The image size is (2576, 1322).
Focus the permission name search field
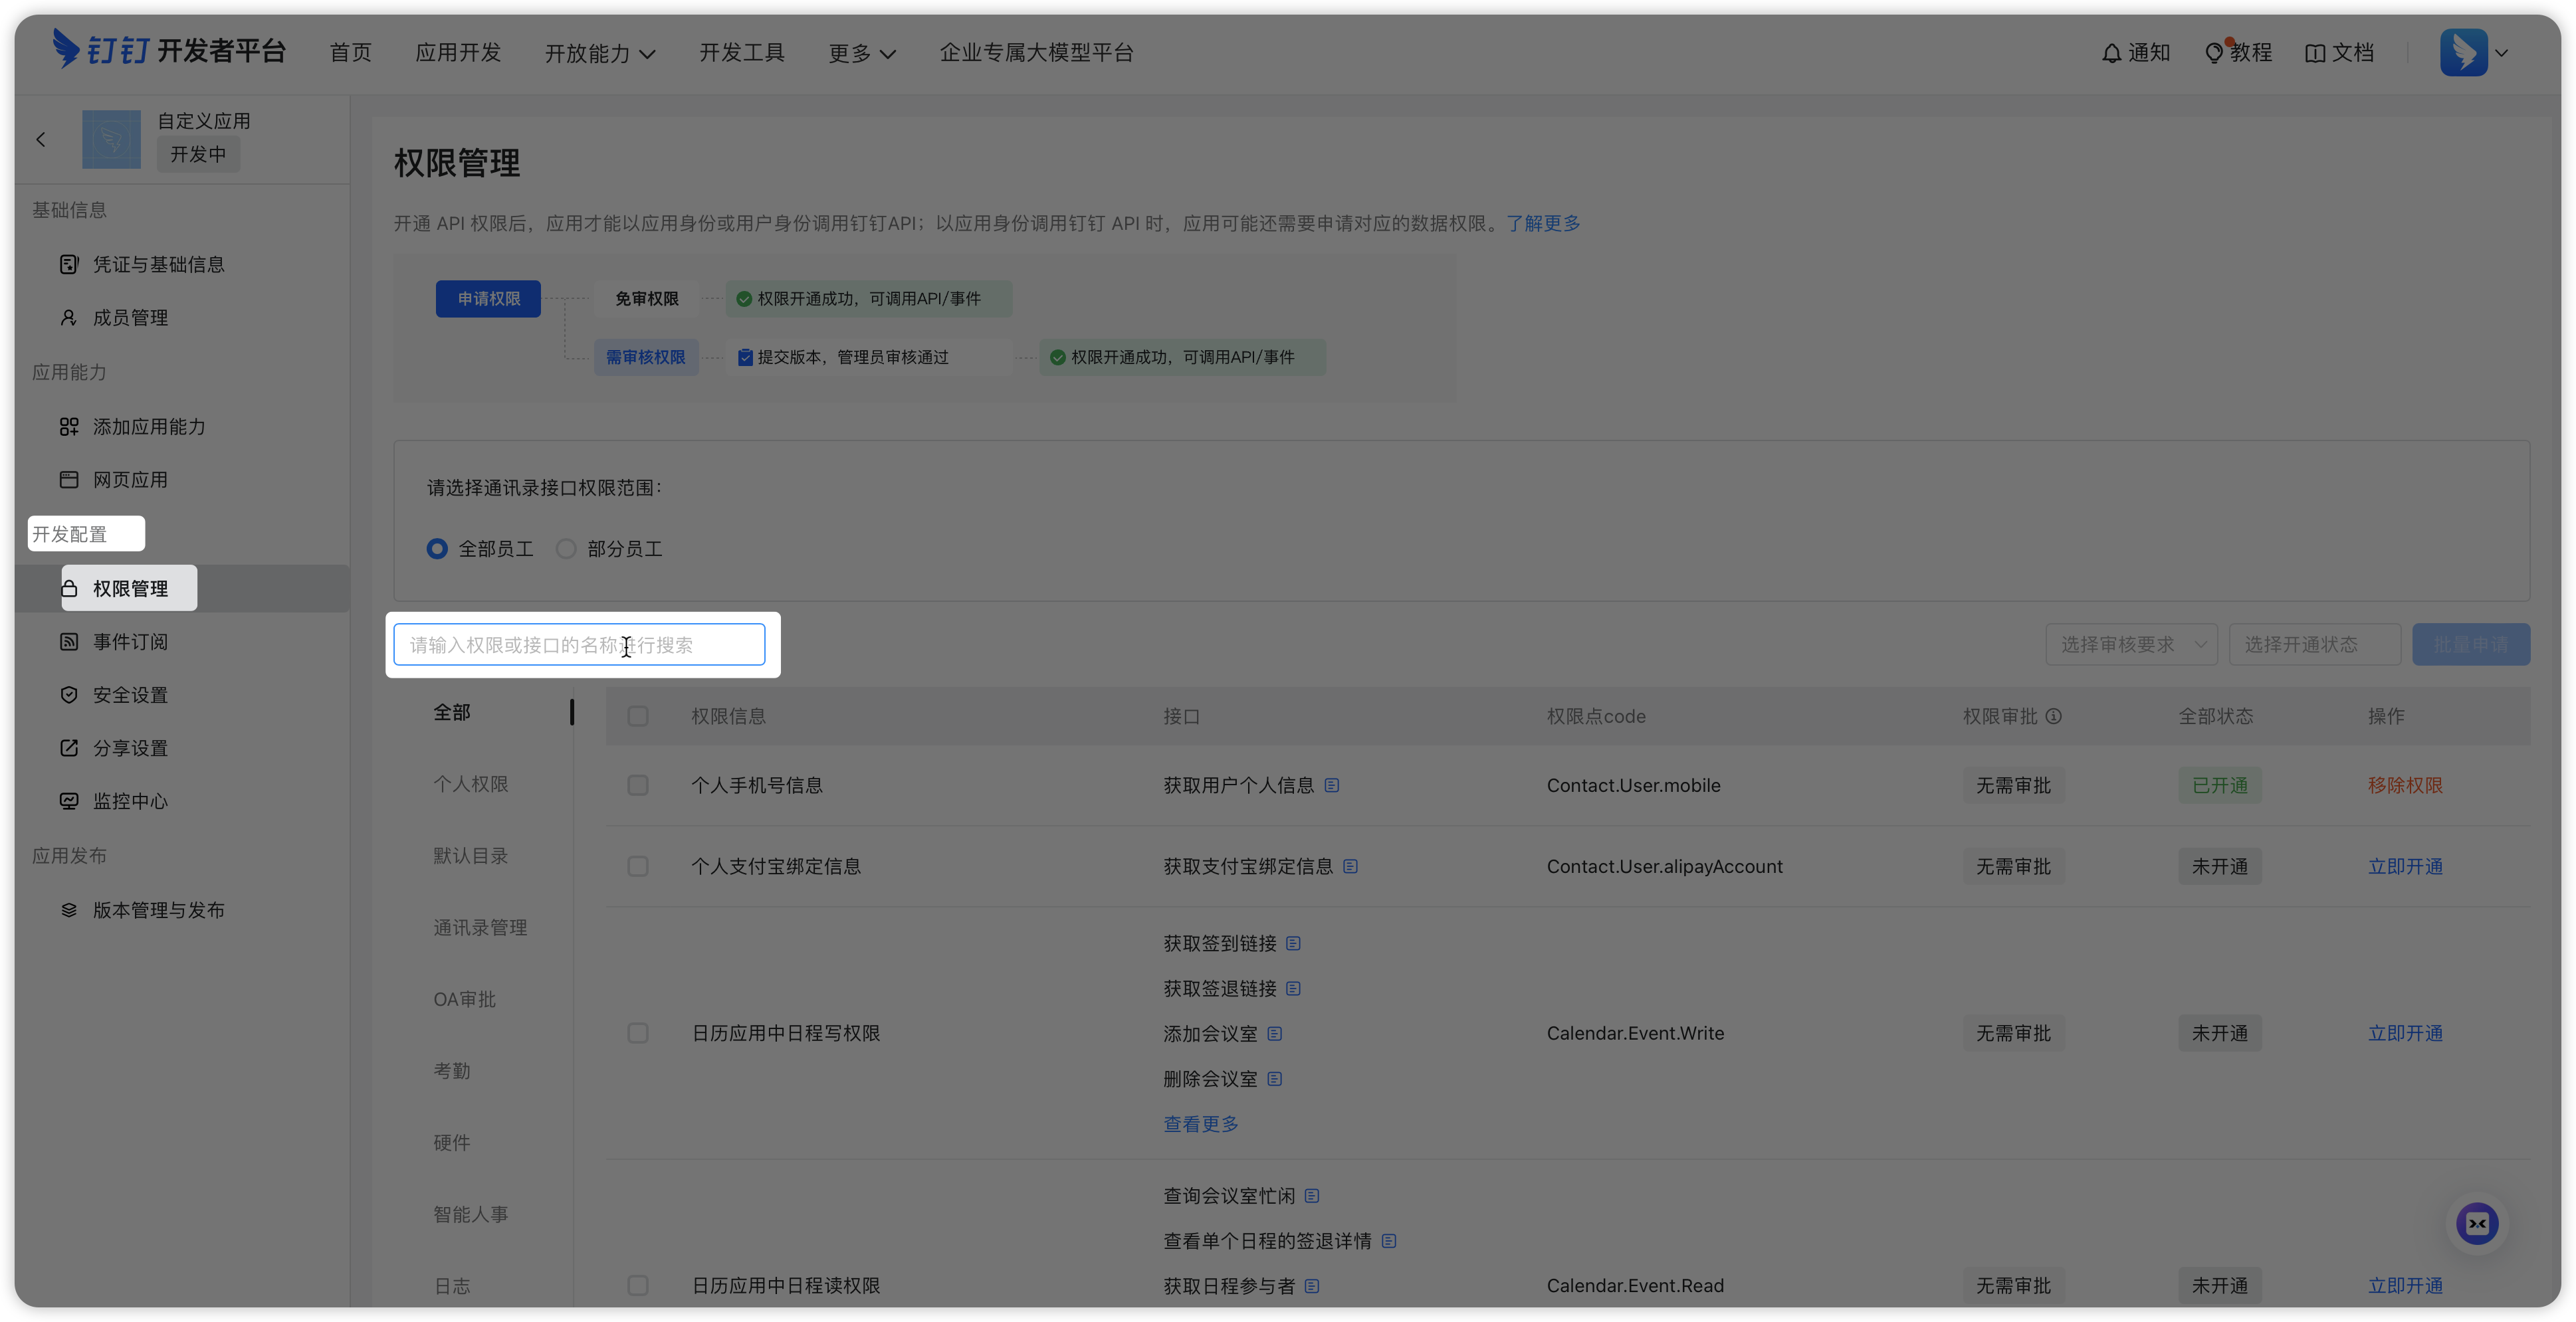(x=579, y=644)
